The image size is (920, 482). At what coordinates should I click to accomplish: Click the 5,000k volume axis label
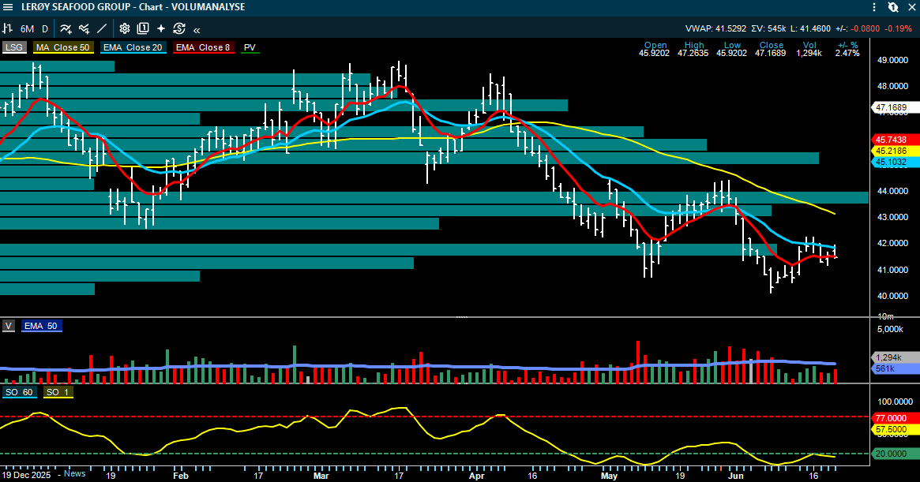890,329
